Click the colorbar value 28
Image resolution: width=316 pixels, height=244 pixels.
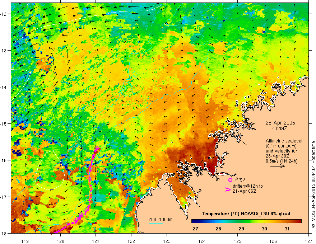[x=218, y=229]
